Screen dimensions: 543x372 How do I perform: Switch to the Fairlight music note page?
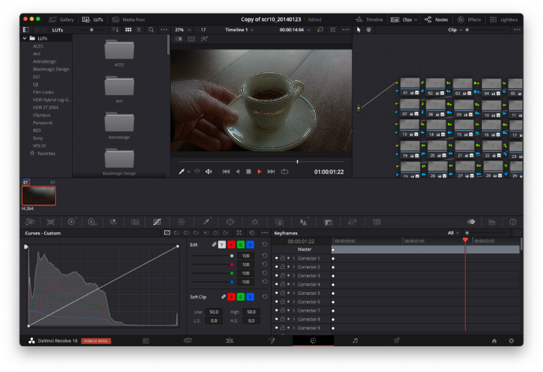[355, 340]
